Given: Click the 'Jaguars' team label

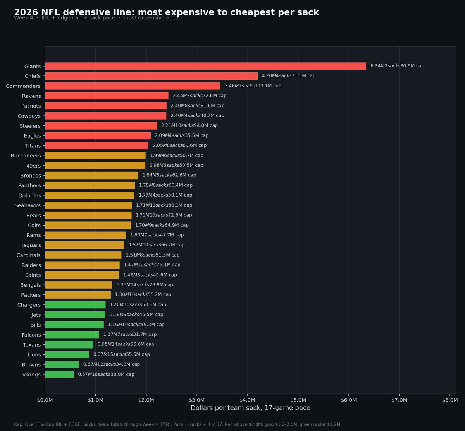Looking at the screenshot, I should (x=31, y=245).
